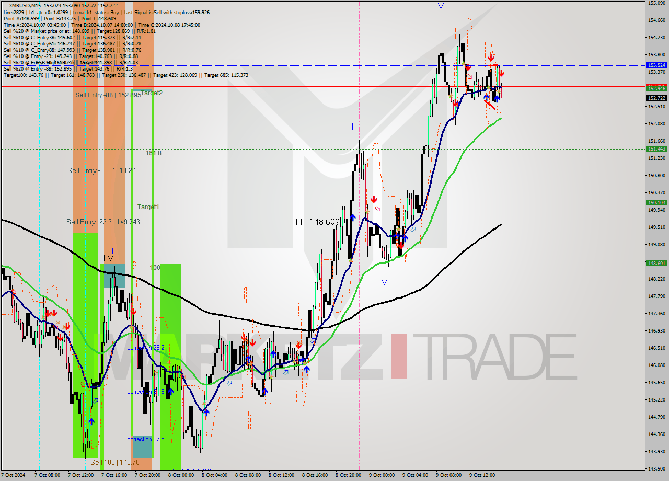Click the '7 Oct 16:00' time axis label
This screenshot has height=481, width=669.
(114, 476)
